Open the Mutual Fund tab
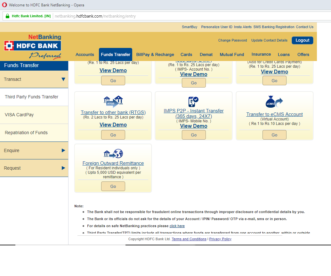 coord(232,55)
